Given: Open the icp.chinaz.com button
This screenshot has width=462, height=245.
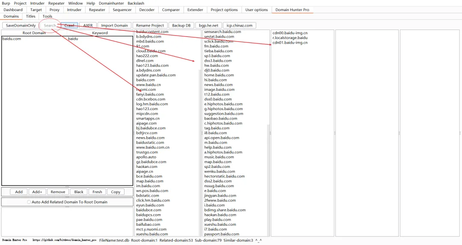Looking at the screenshot, I should click(240, 25).
